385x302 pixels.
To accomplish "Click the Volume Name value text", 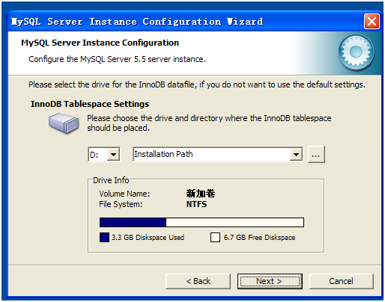I will [201, 194].
